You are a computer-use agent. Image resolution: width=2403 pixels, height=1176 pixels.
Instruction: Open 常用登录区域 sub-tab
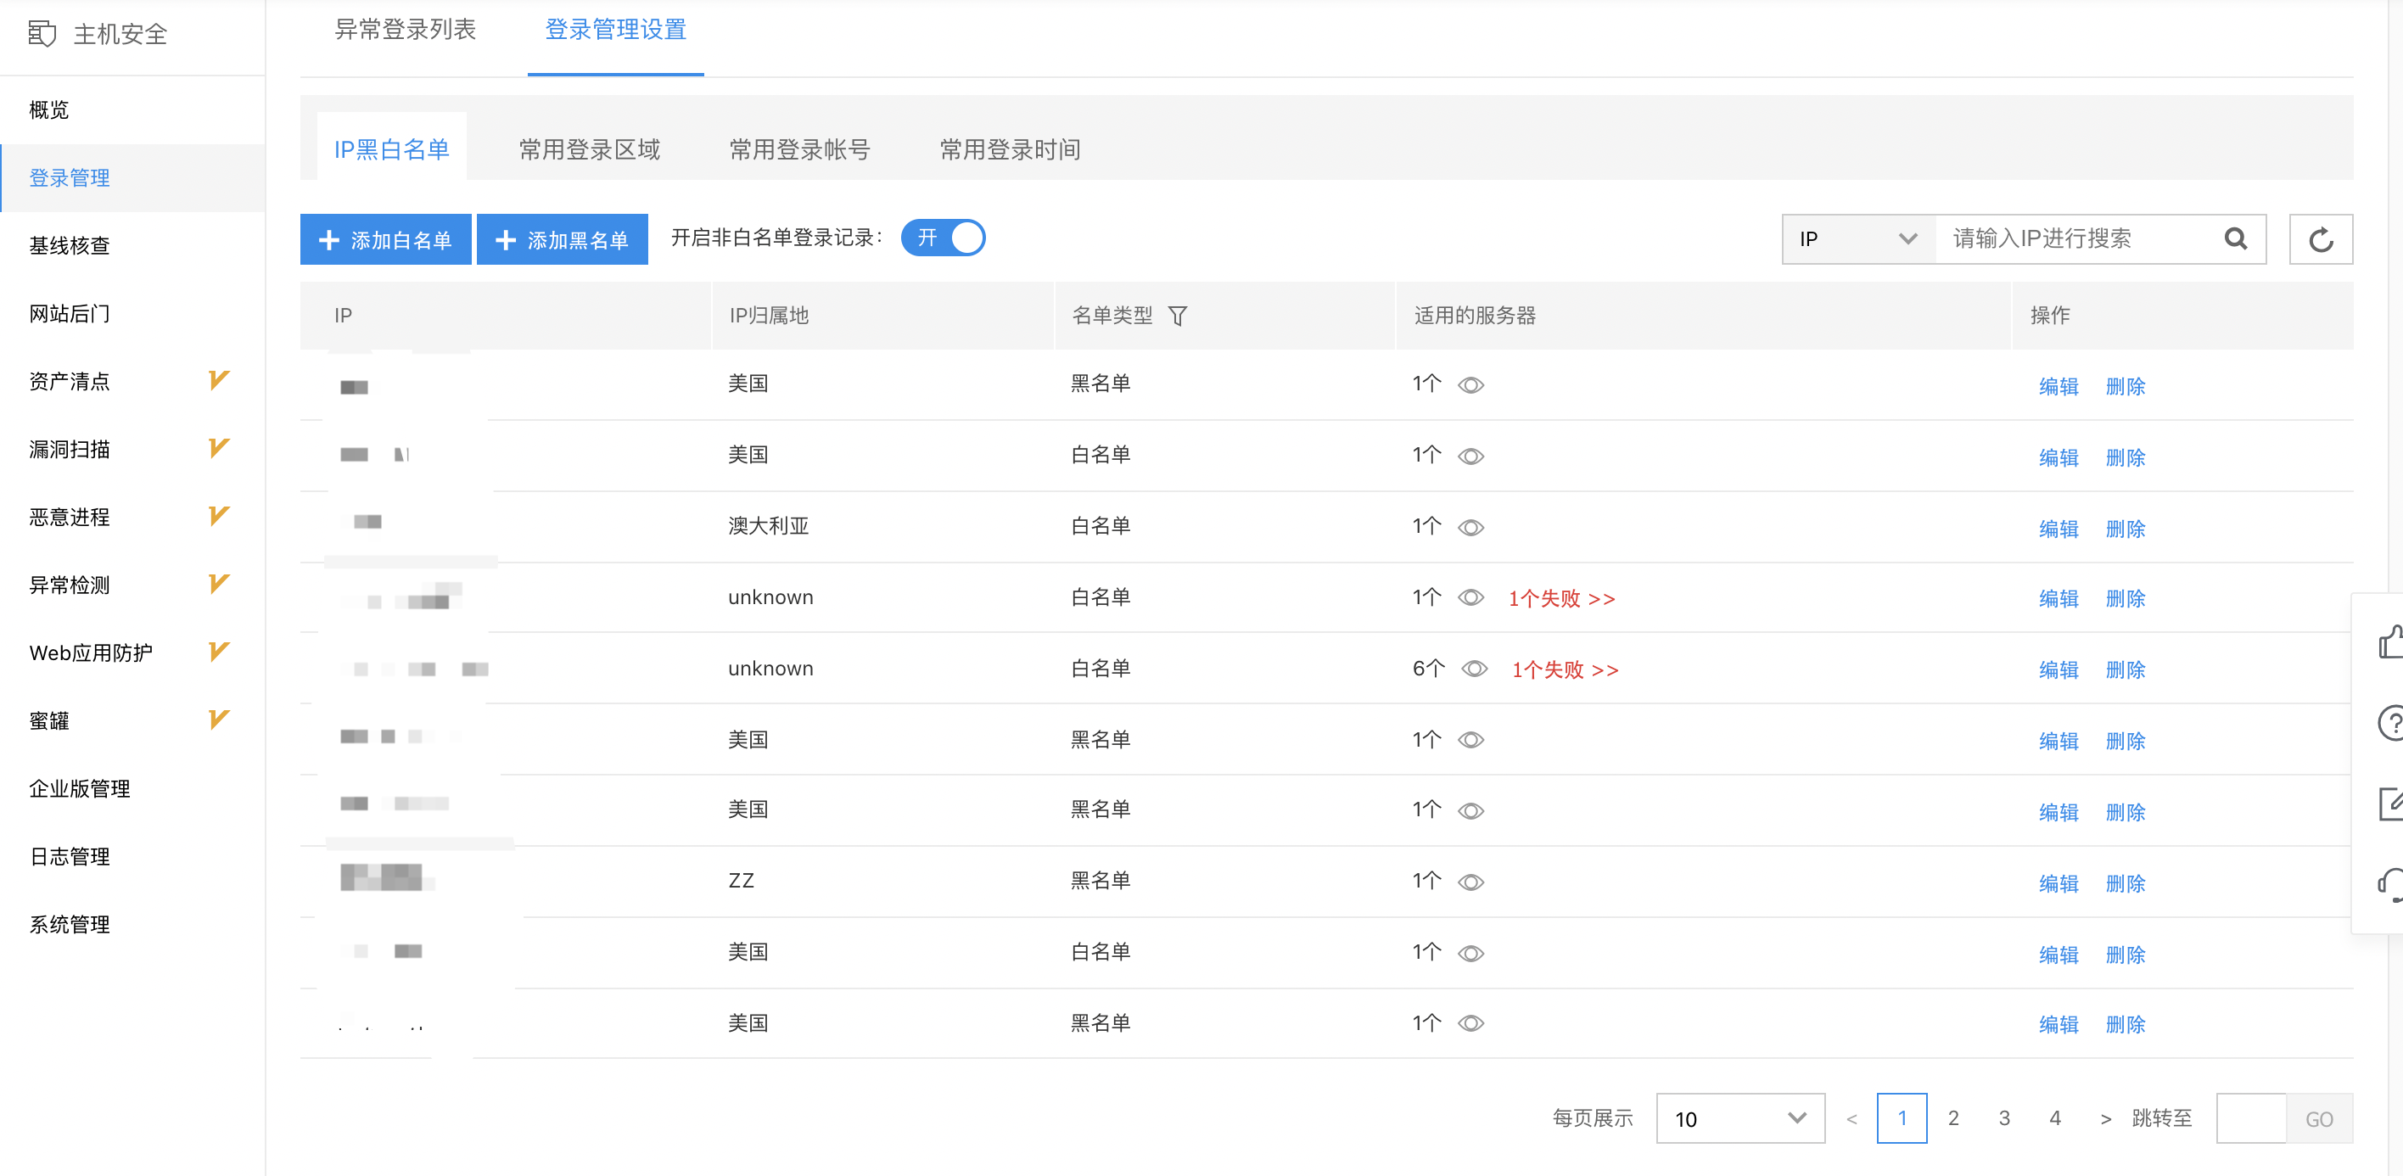pyautogui.click(x=590, y=149)
